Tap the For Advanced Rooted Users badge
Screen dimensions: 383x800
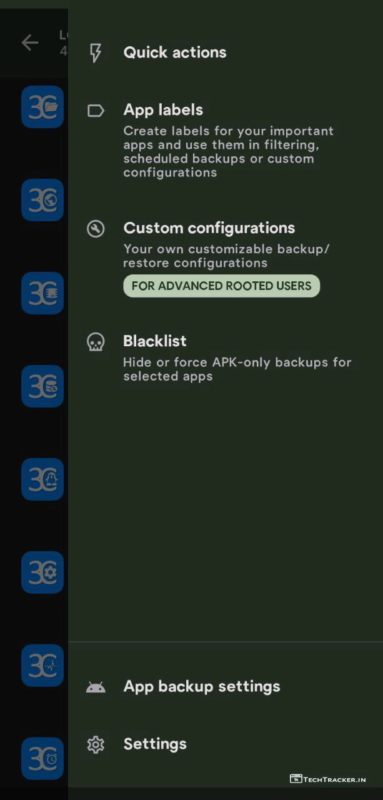coord(221,286)
